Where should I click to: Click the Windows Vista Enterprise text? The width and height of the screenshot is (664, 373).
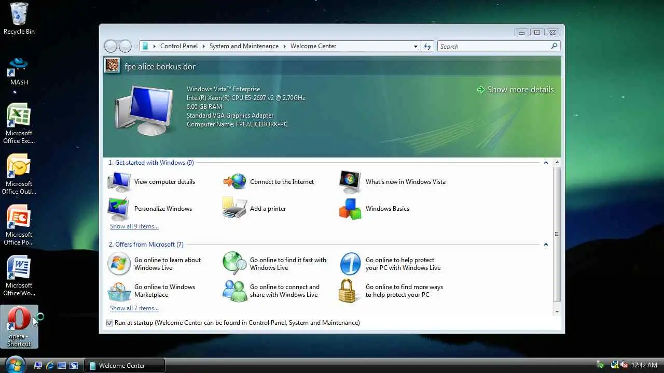[224, 89]
